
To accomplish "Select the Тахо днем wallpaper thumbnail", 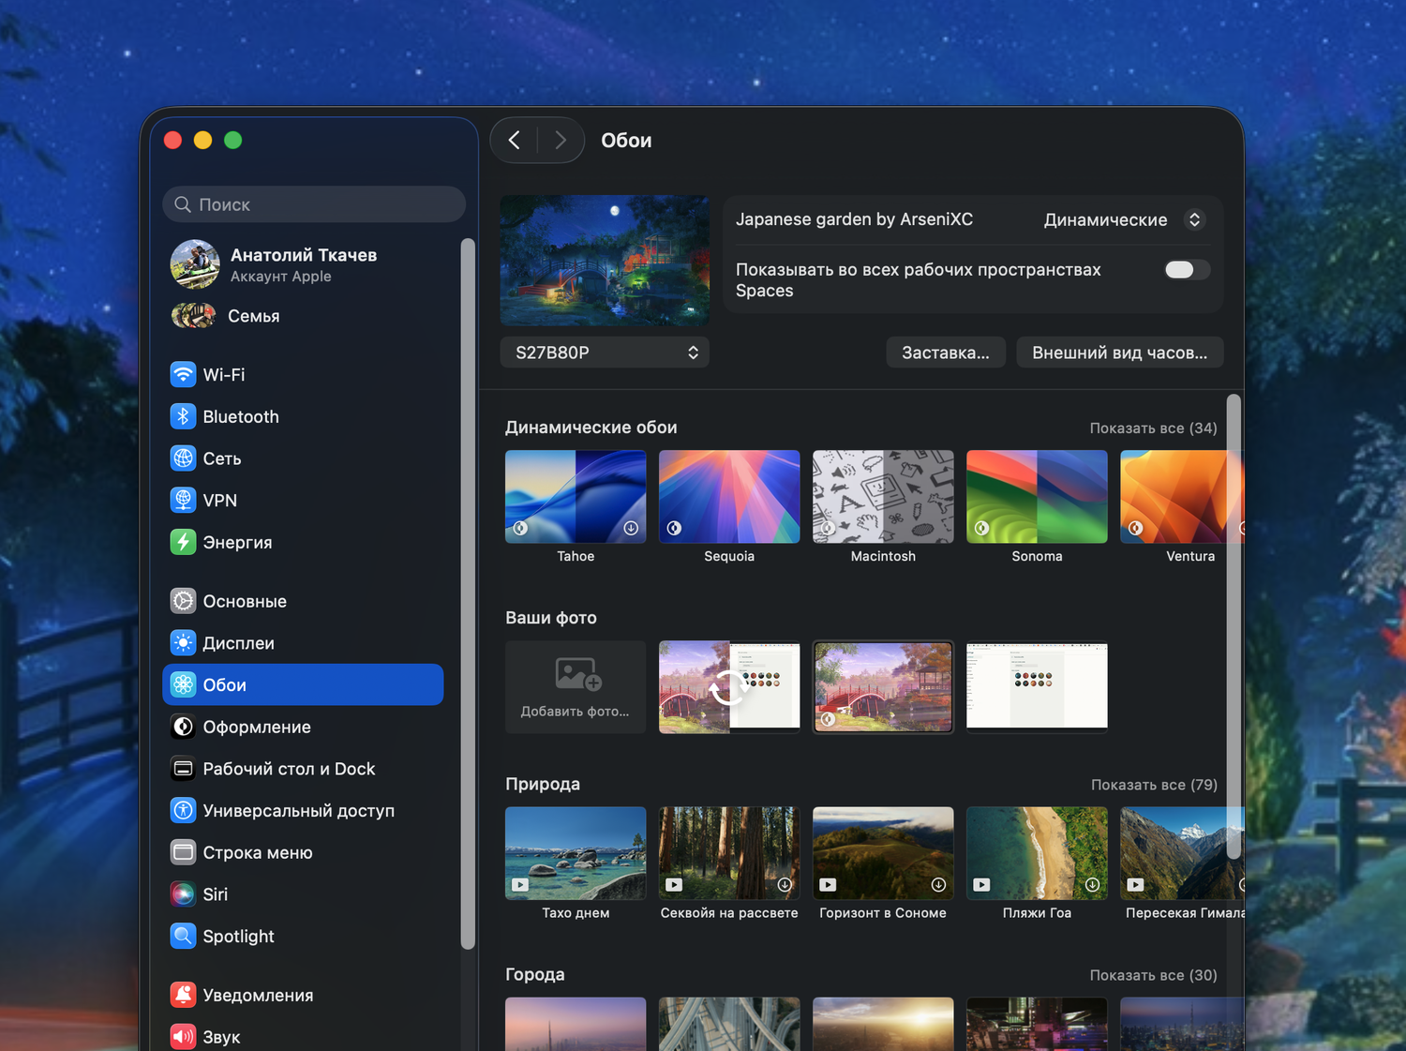I will coord(576,853).
